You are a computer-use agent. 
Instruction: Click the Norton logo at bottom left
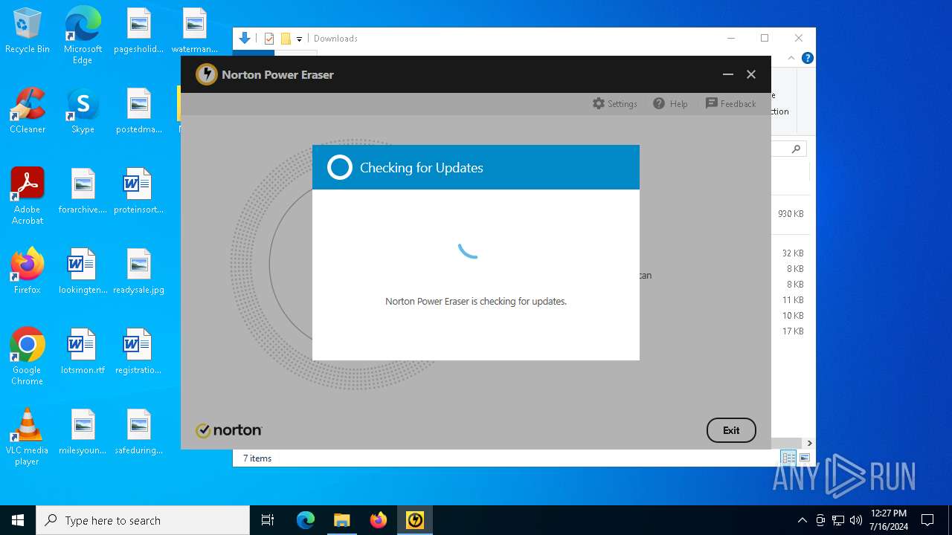coord(228,430)
